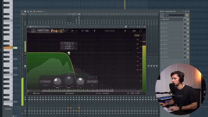Click the Pro-Q 3 slot mix knob
Viewport: 208px width, 117px height.
(x=185, y=19)
